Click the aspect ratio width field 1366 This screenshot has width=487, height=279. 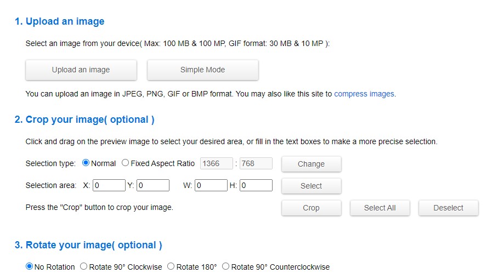217,163
